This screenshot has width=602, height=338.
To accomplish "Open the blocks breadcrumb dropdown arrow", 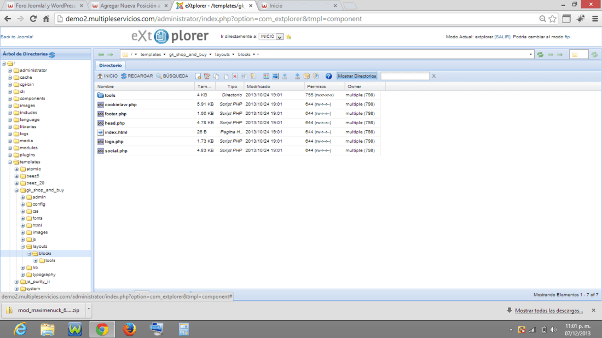I will click(254, 55).
